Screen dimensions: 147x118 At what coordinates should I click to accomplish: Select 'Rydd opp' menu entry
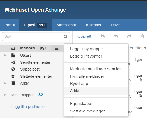coord(96,84)
